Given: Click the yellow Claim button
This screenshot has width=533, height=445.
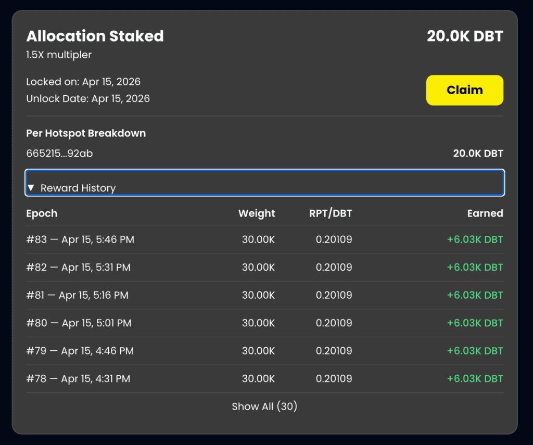Looking at the screenshot, I should [x=464, y=90].
